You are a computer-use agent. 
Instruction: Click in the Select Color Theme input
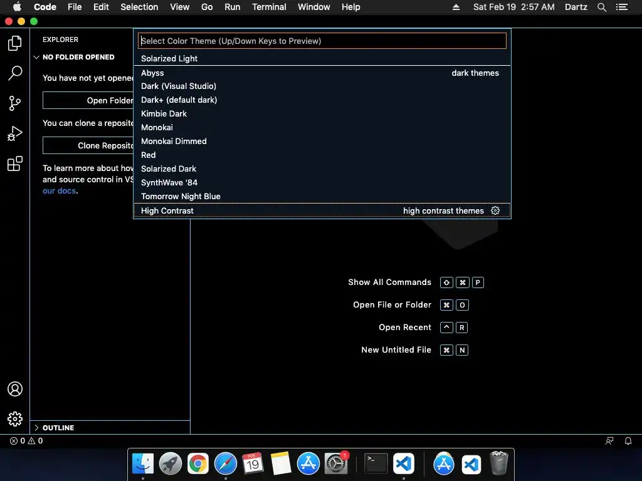click(x=322, y=41)
